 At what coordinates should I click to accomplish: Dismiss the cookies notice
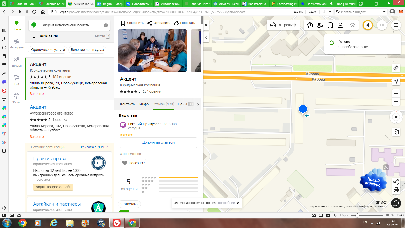(x=238, y=203)
